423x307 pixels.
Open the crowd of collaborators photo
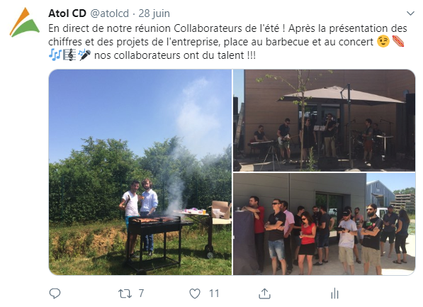point(324,224)
